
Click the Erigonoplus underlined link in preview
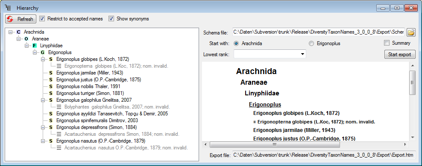pos(265,104)
